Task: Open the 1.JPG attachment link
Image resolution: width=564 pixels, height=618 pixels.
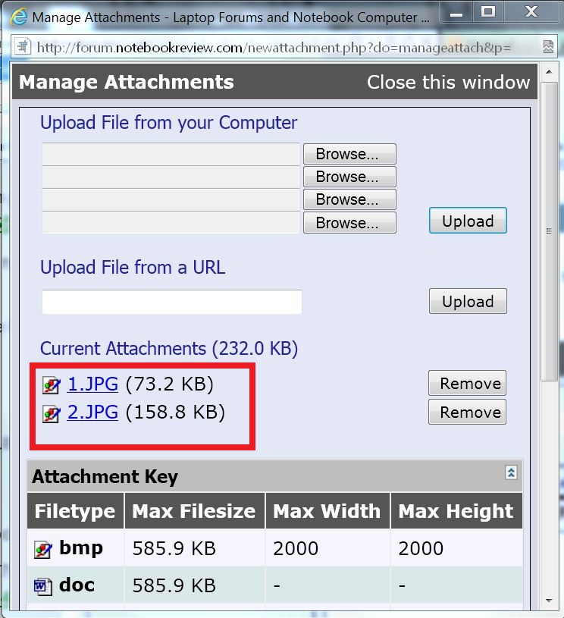Action: pos(92,384)
